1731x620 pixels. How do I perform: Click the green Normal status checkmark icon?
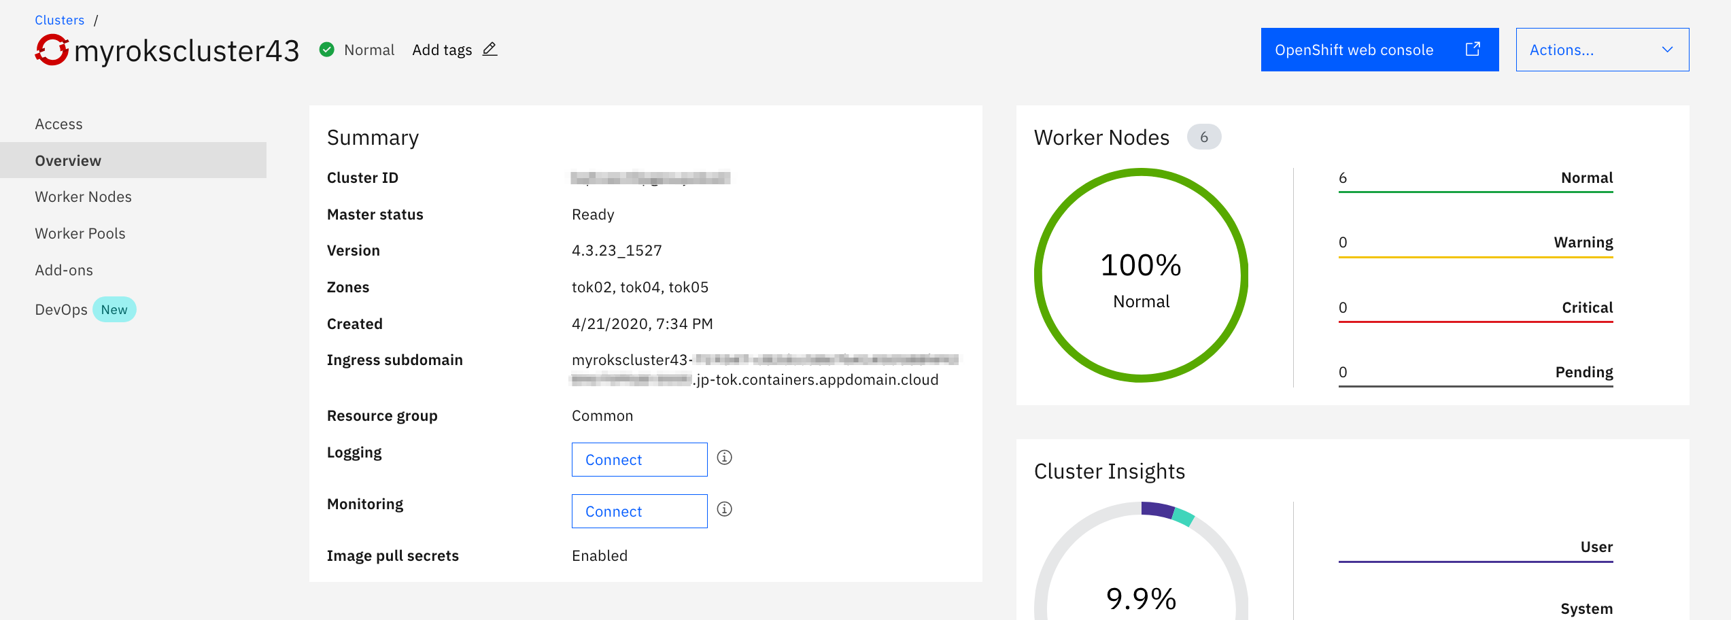[x=327, y=50]
